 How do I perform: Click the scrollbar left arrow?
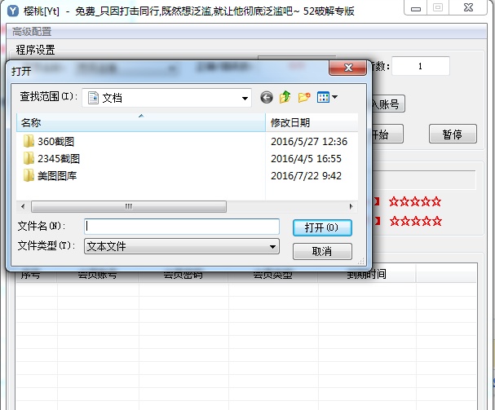tap(23, 207)
